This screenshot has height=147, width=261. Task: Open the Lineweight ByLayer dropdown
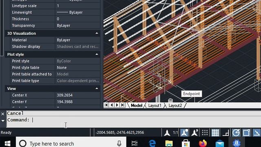click(x=77, y=12)
